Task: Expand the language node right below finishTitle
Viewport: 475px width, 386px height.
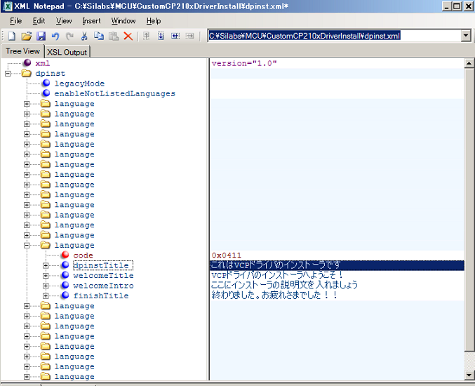Action: (x=27, y=306)
